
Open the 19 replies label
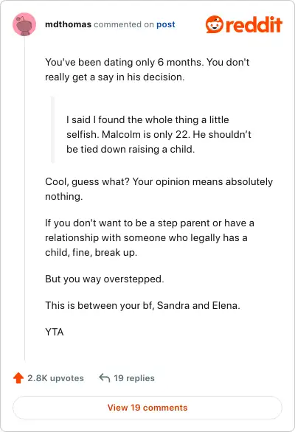point(134,378)
